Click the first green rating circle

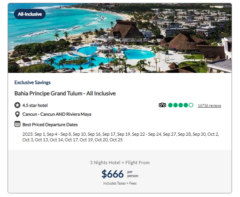coord(170,105)
